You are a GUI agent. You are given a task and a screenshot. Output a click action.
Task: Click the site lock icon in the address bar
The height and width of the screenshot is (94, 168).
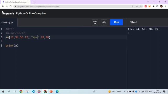click(x=15, y=6)
